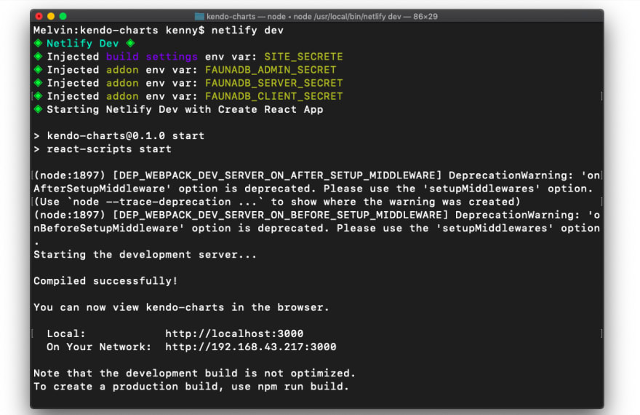Click the 'Compiled successfully!' message

105,281
